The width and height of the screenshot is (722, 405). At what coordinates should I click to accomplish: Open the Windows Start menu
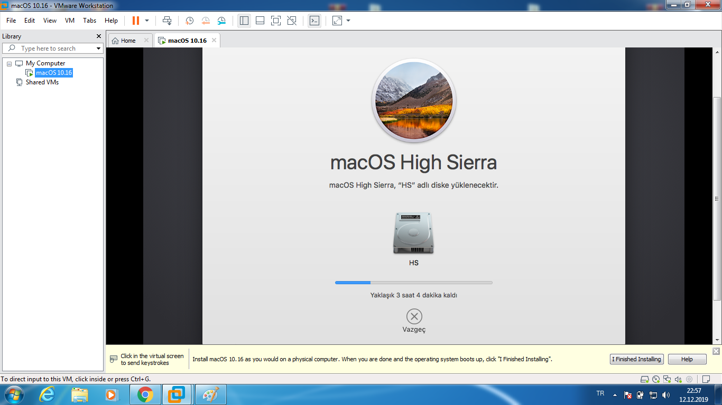coord(14,394)
